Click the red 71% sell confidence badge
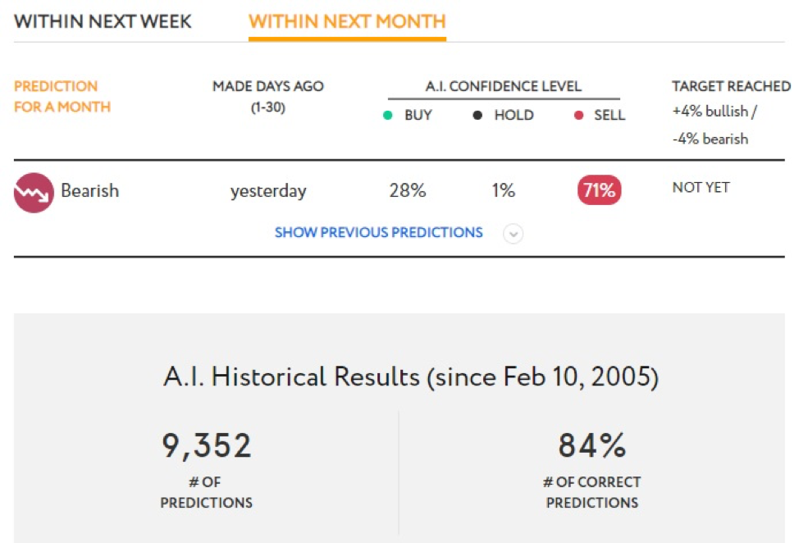 pyautogui.click(x=599, y=190)
